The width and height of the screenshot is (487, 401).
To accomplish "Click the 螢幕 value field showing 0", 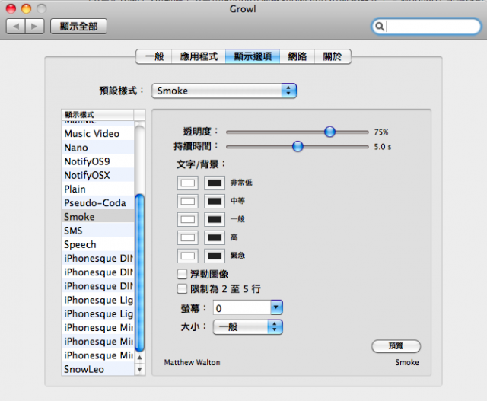I will click(242, 308).
